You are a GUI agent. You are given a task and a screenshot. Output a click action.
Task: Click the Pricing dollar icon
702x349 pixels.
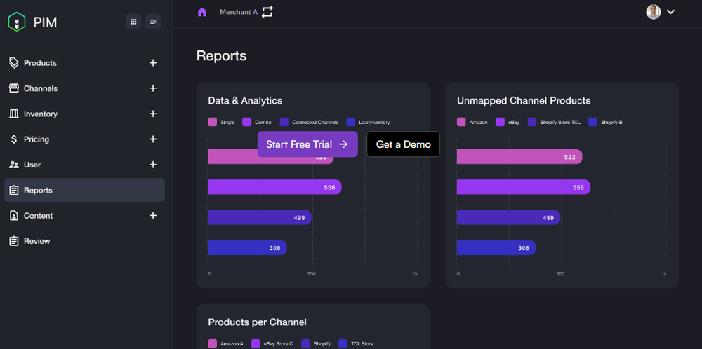click(x=14, y=139)
